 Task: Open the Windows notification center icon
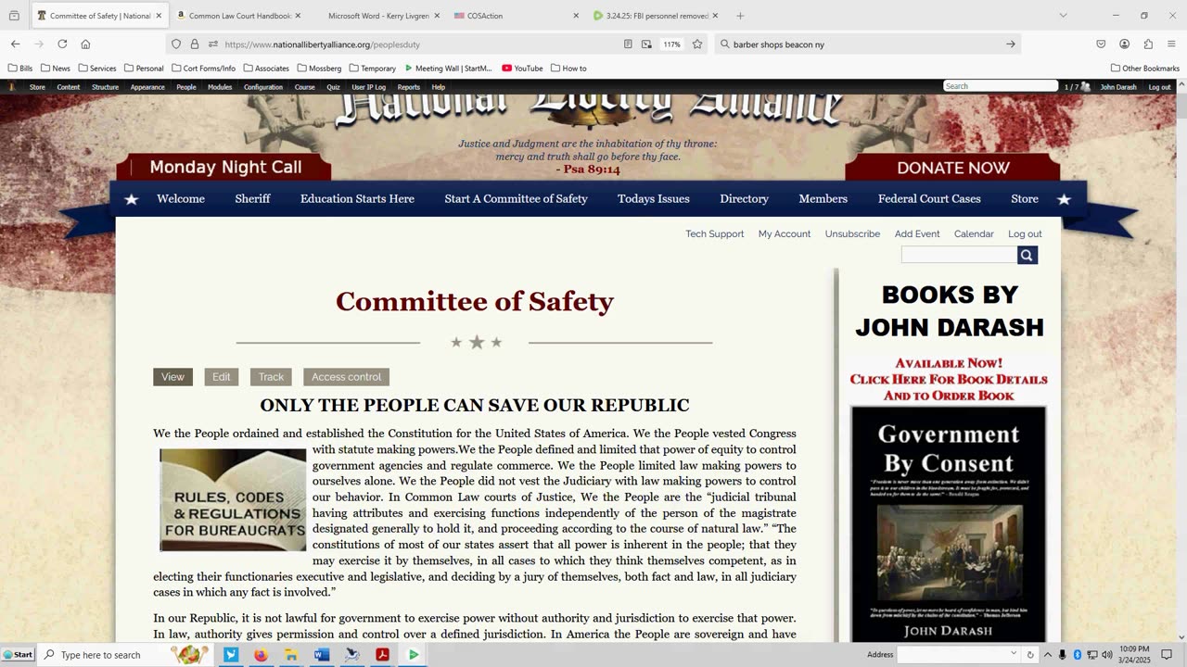point(1167,655)
